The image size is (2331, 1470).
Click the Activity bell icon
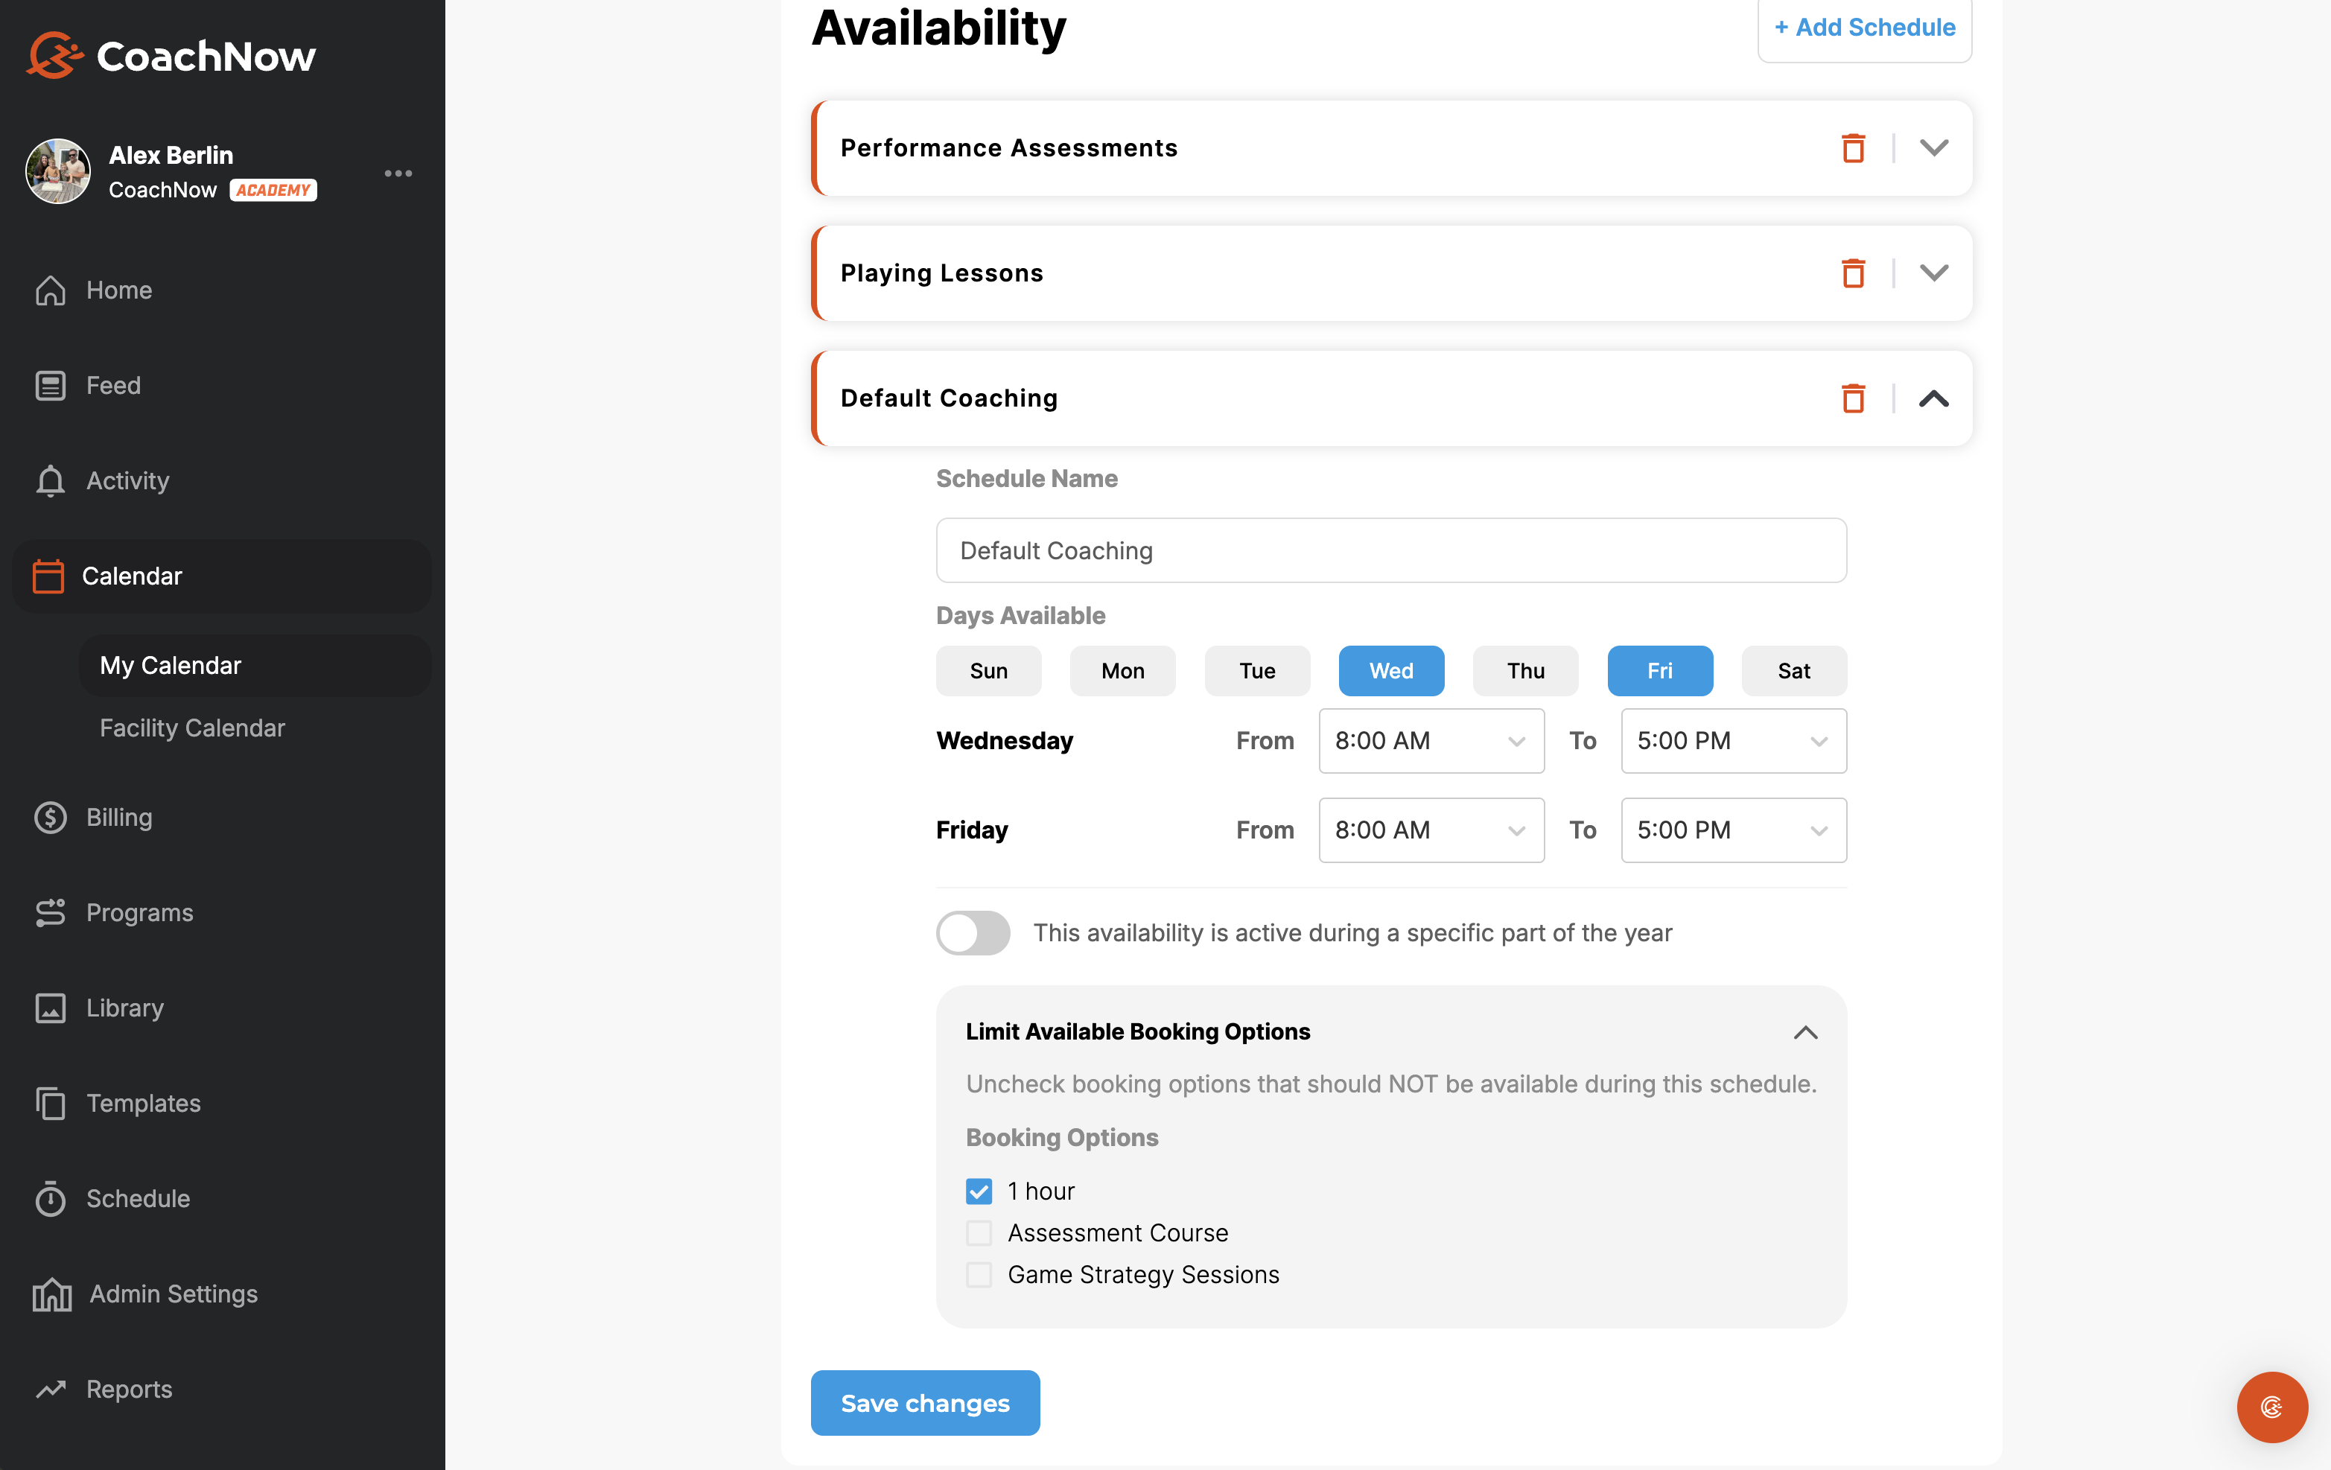(51, 480)
